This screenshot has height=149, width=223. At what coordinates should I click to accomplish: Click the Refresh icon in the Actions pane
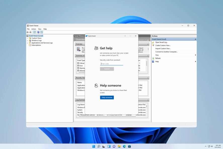pyautogui.click(x=153, y=58)
